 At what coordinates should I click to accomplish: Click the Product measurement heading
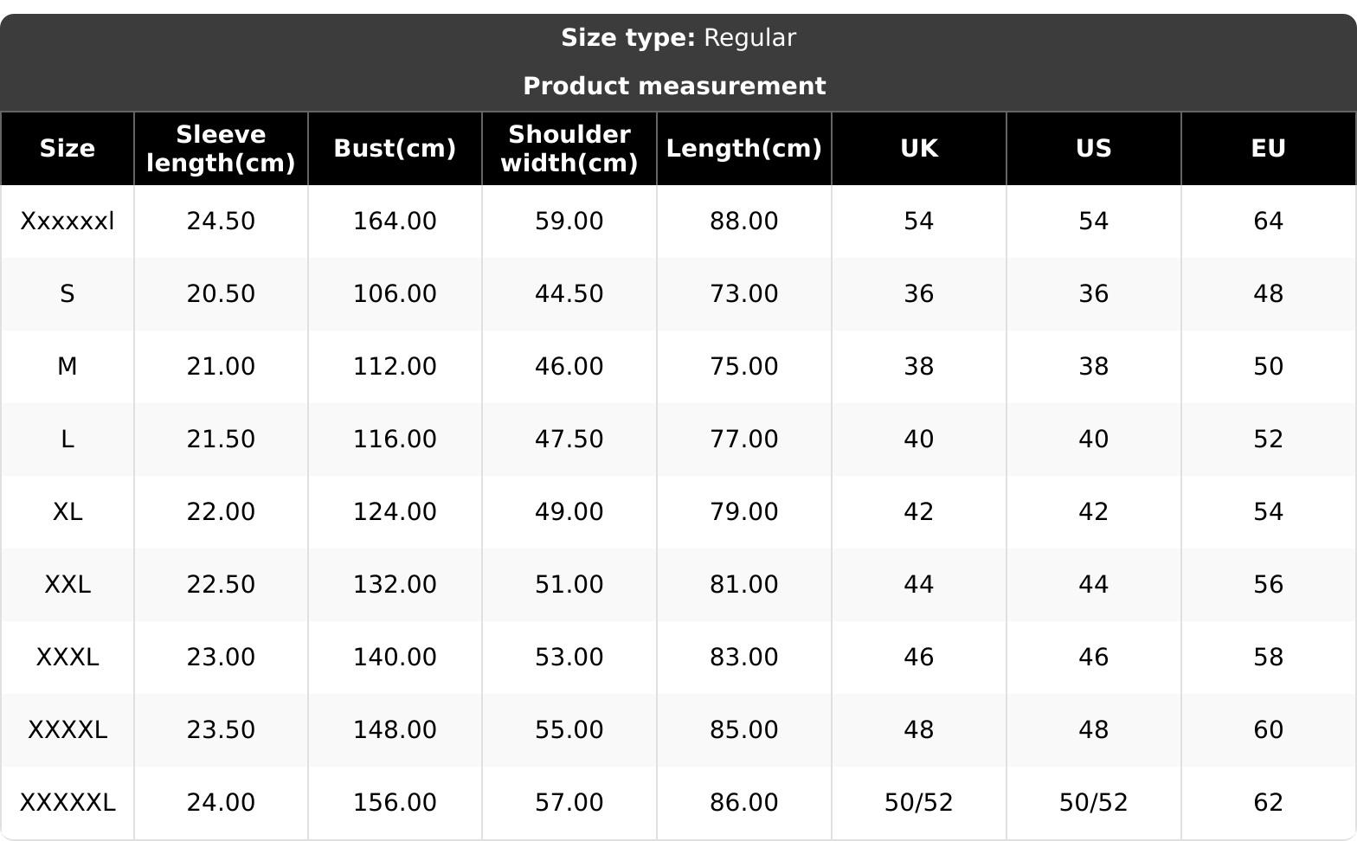(x=674, y=87)
